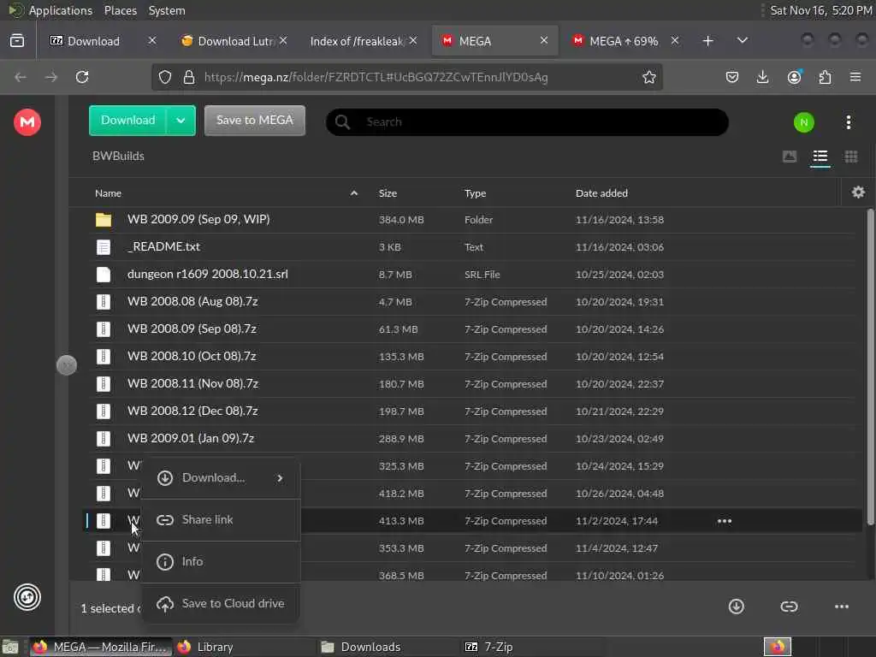Sort by the Type column header

[x=475, y=193]
